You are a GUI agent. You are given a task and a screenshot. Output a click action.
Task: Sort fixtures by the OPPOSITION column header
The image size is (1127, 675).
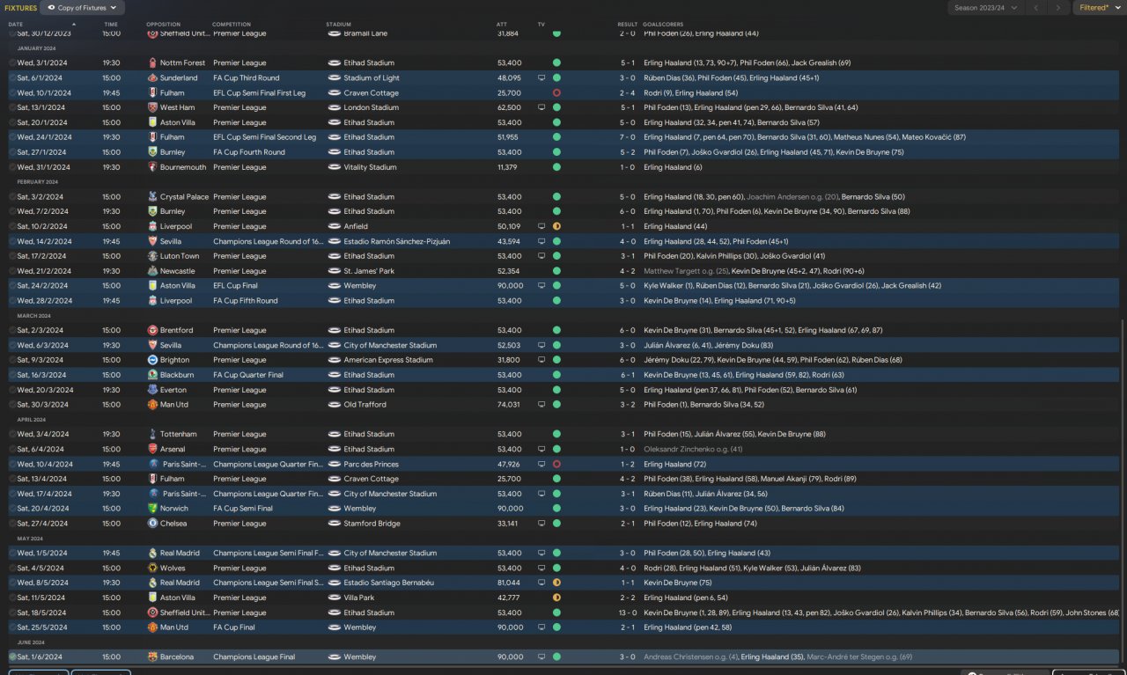163,25
